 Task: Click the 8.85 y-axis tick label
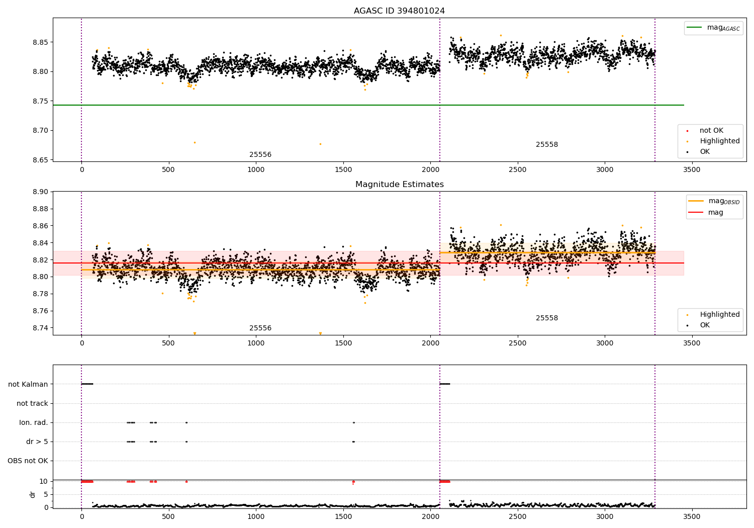(40, 42)
